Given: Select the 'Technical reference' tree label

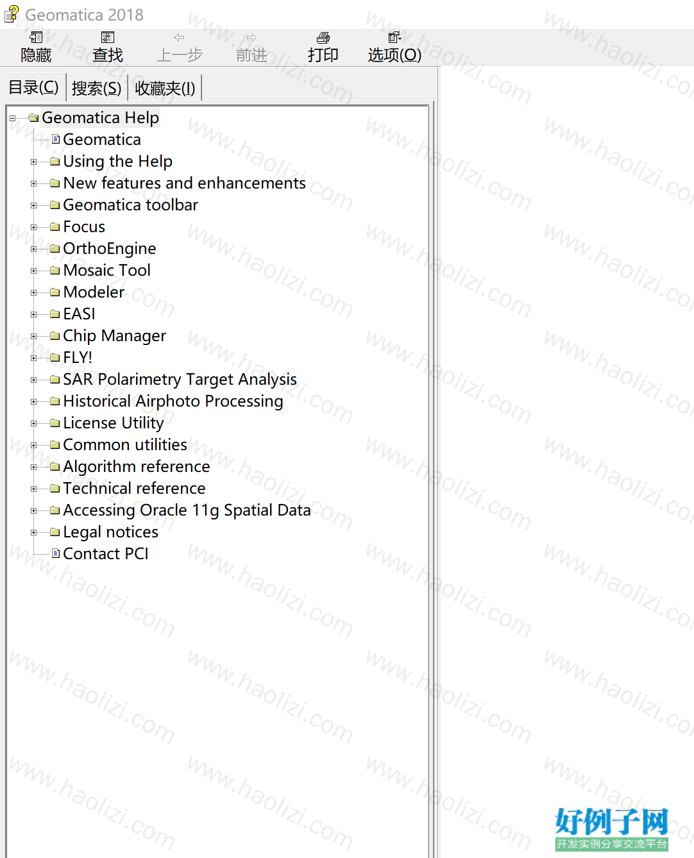Looking at the screenshot, I should pos(134,489).
